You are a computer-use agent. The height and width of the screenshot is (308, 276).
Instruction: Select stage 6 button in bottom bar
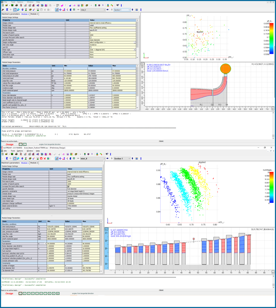pyautogui.click(x=41, y=293)
